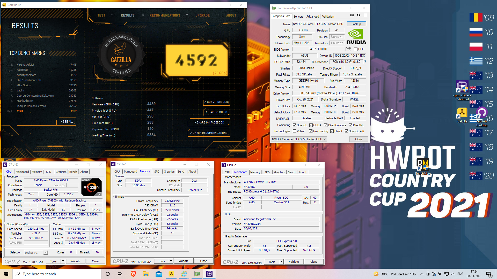497x279 pixels.
Task: Click the taskbar clock showing 17:24
Action: coord(474,274)
